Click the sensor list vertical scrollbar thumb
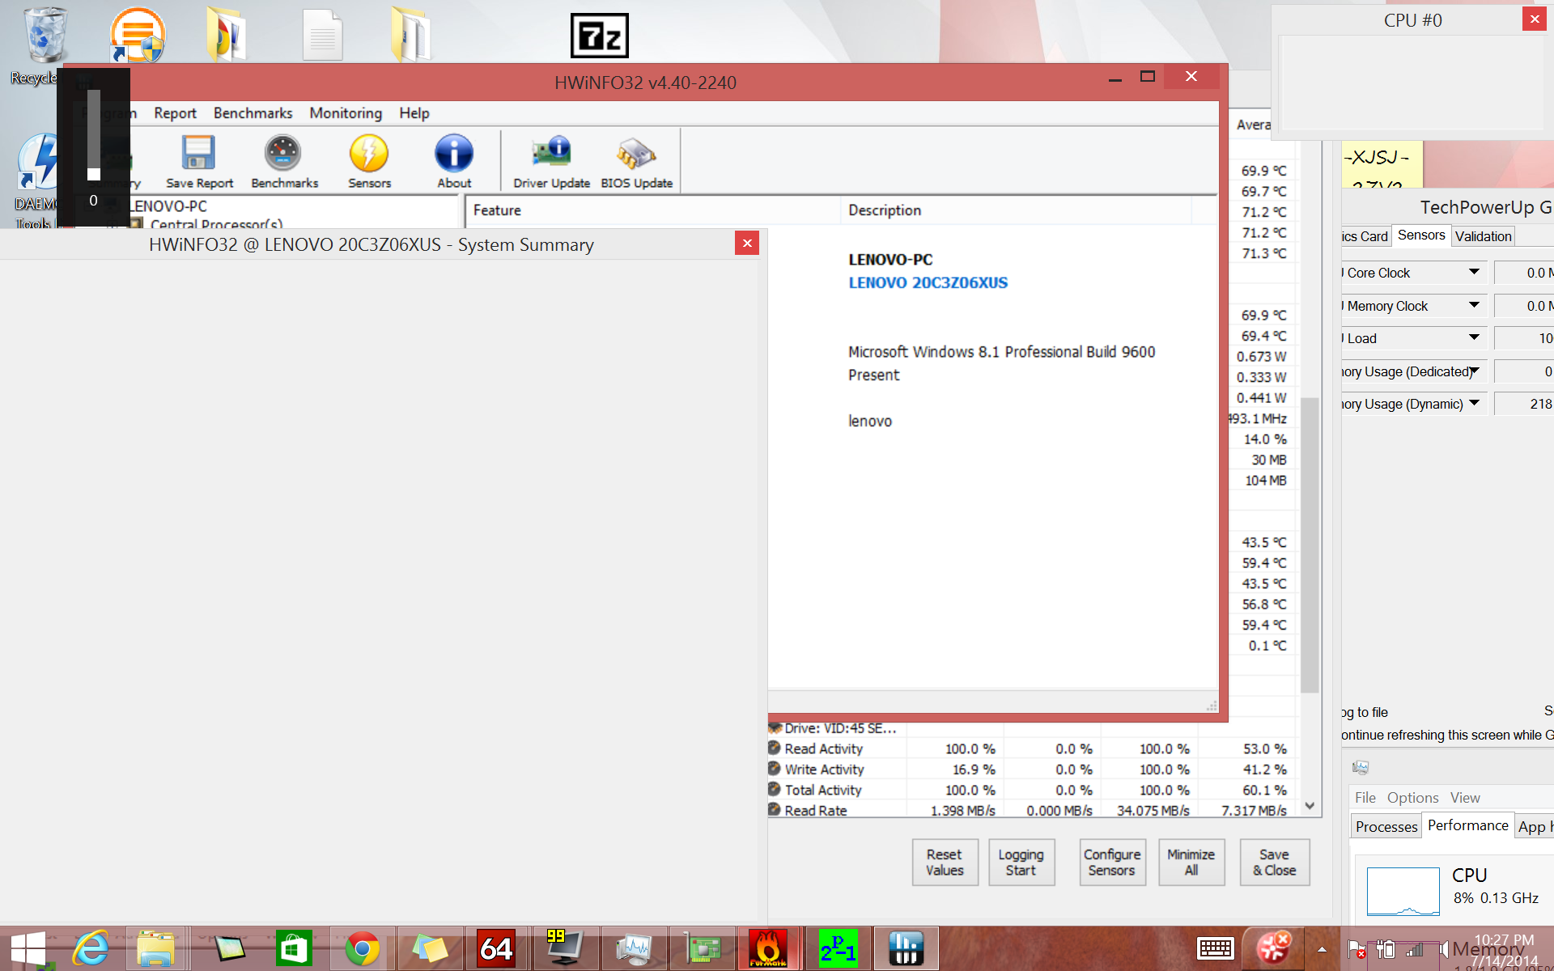 1309,545
